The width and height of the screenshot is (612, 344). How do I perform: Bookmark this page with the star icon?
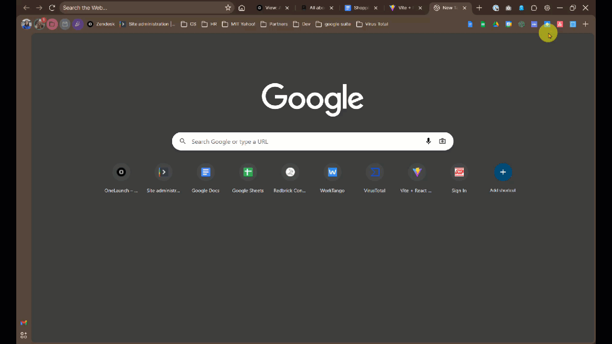(x=228, y=8)
